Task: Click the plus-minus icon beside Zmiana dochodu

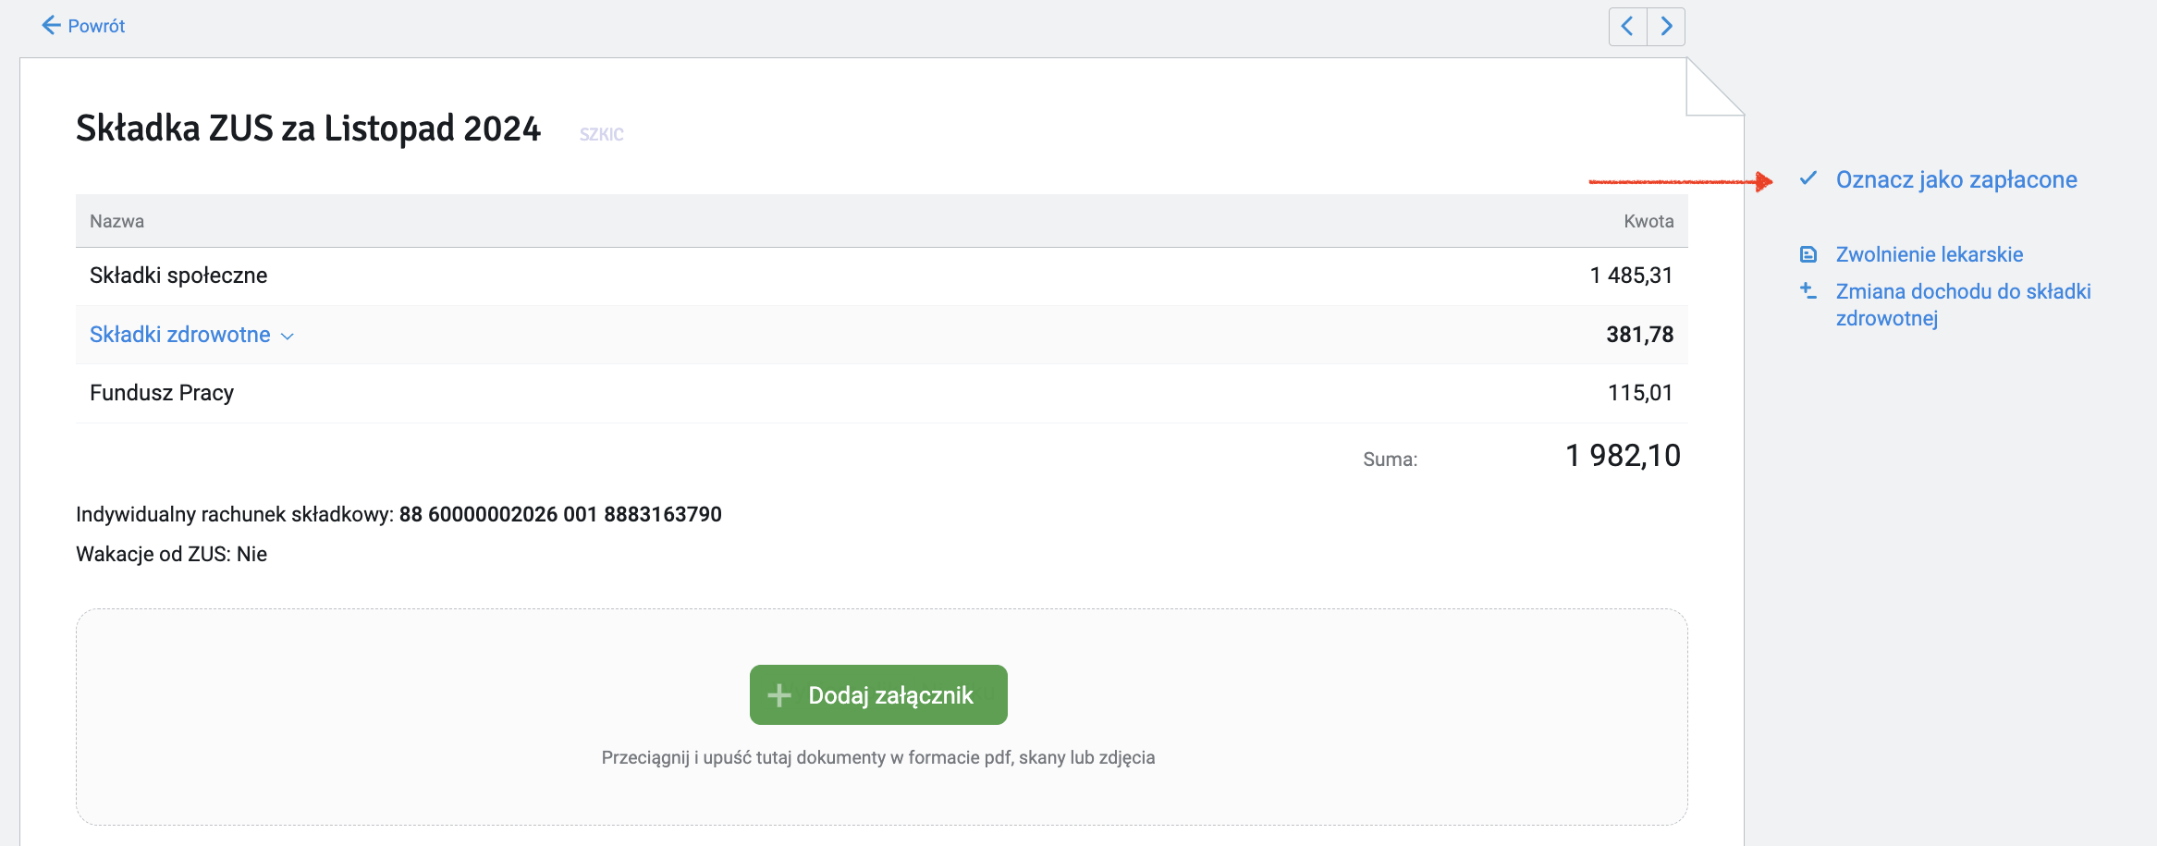Action: 1808,291
